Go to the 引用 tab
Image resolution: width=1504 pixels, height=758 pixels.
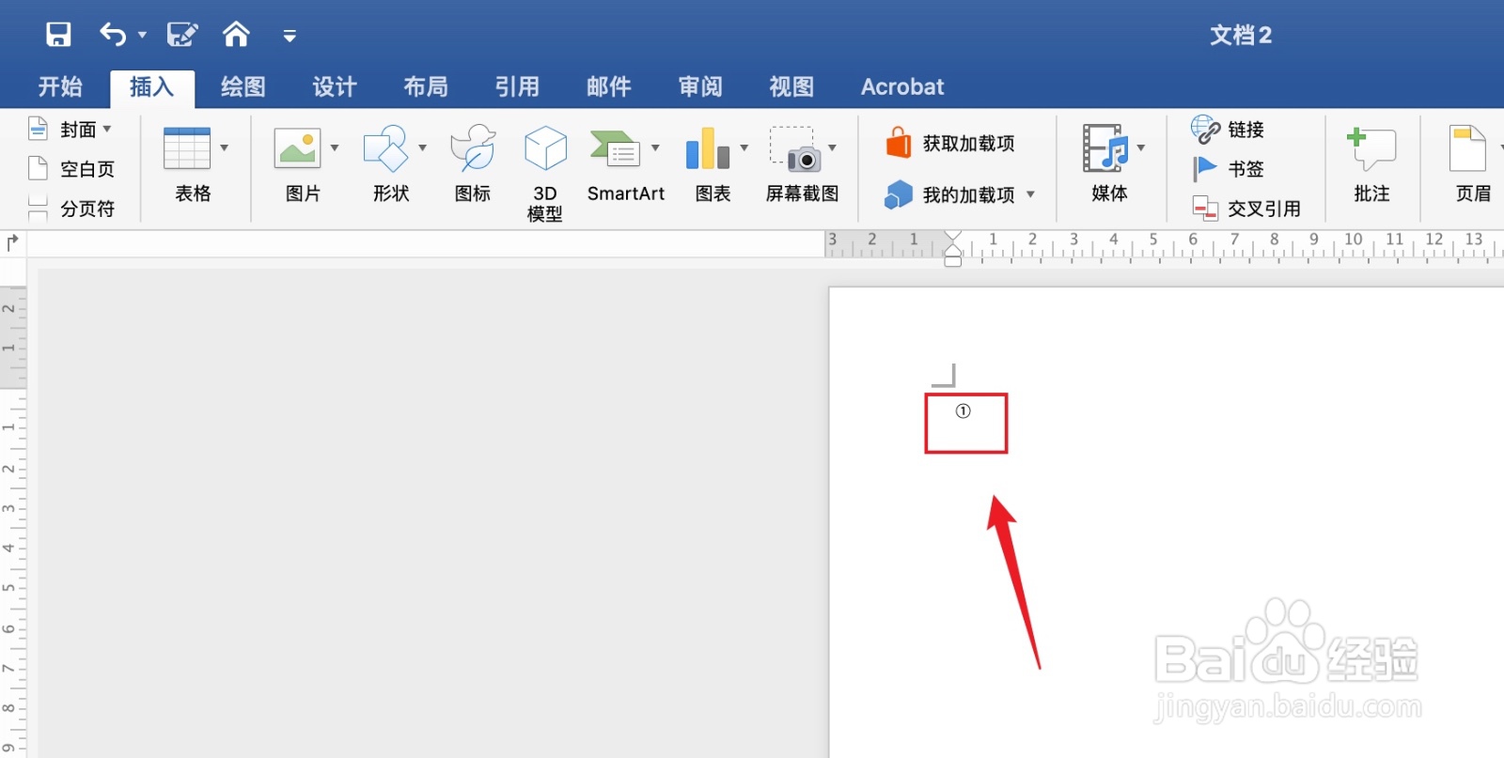[517, 86]
